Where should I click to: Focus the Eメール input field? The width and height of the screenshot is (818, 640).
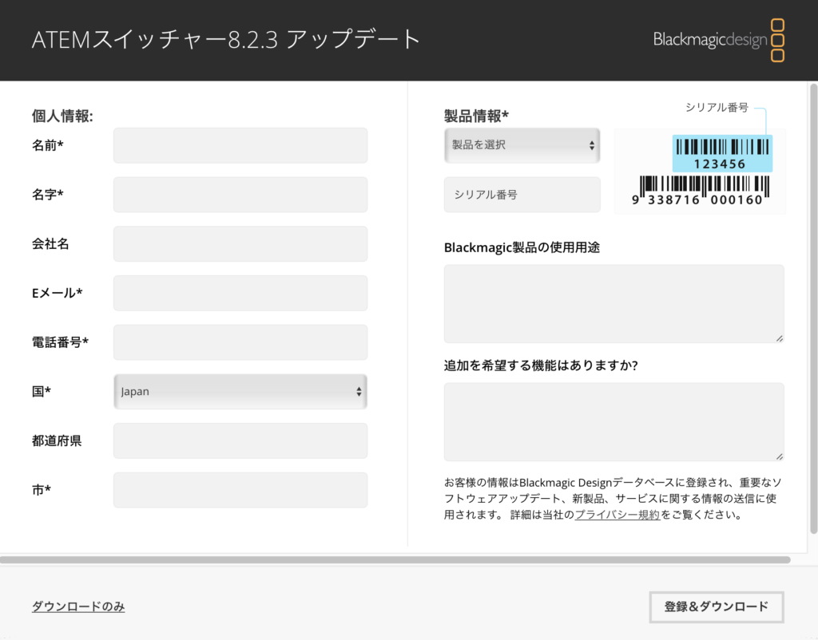(x=240, y=293)
